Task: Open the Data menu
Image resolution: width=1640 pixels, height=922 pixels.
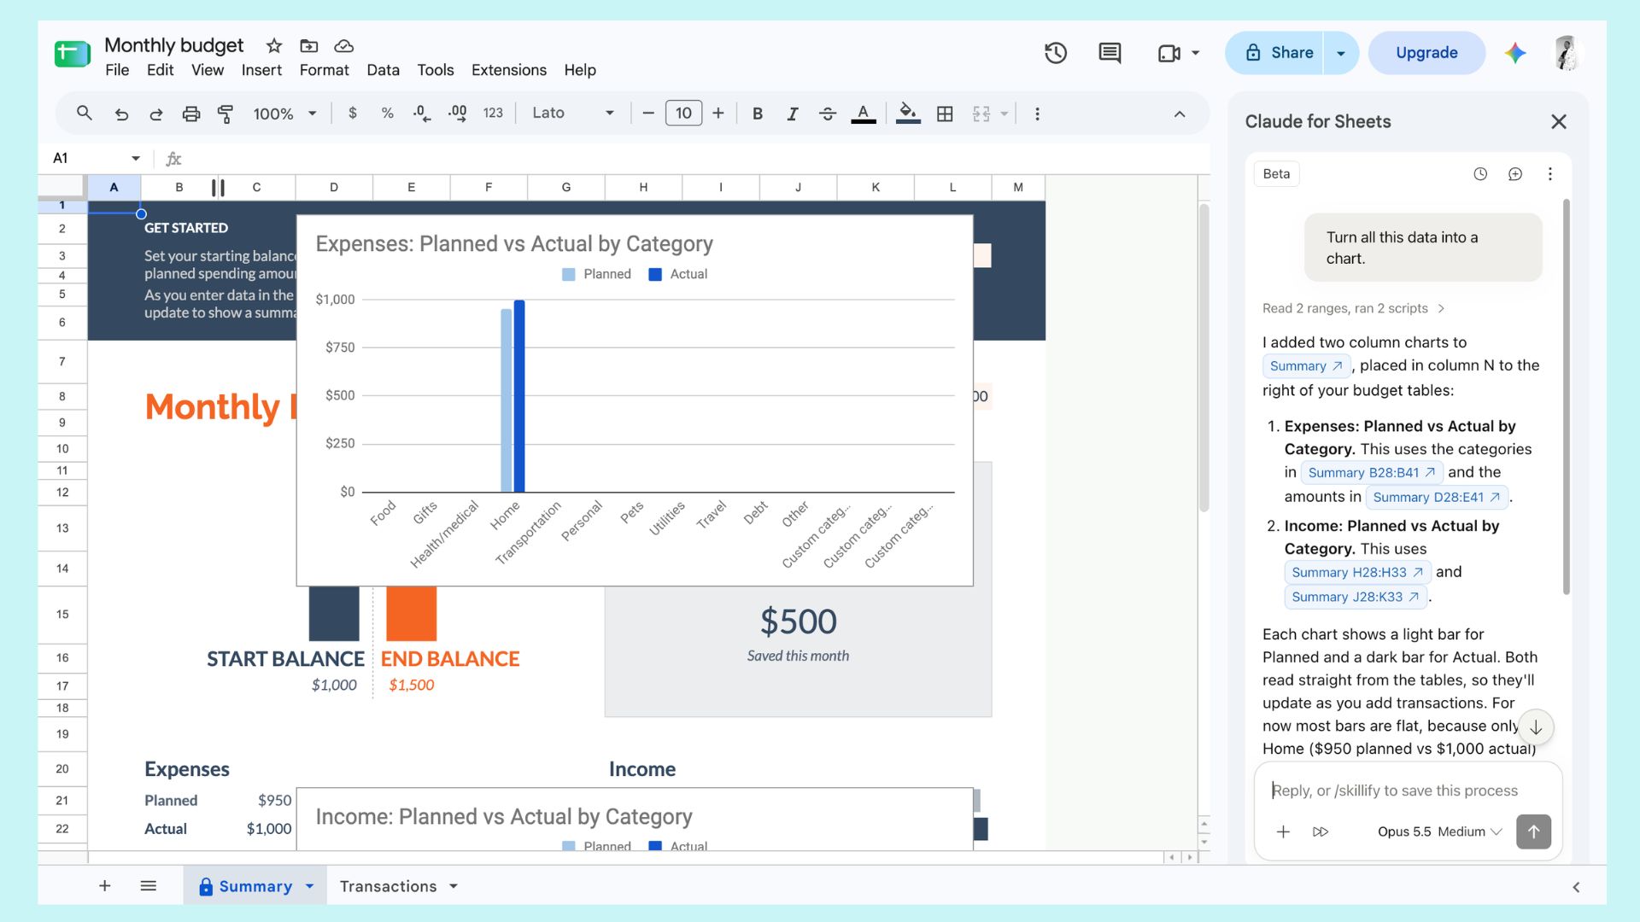Action: coord(383,70)
